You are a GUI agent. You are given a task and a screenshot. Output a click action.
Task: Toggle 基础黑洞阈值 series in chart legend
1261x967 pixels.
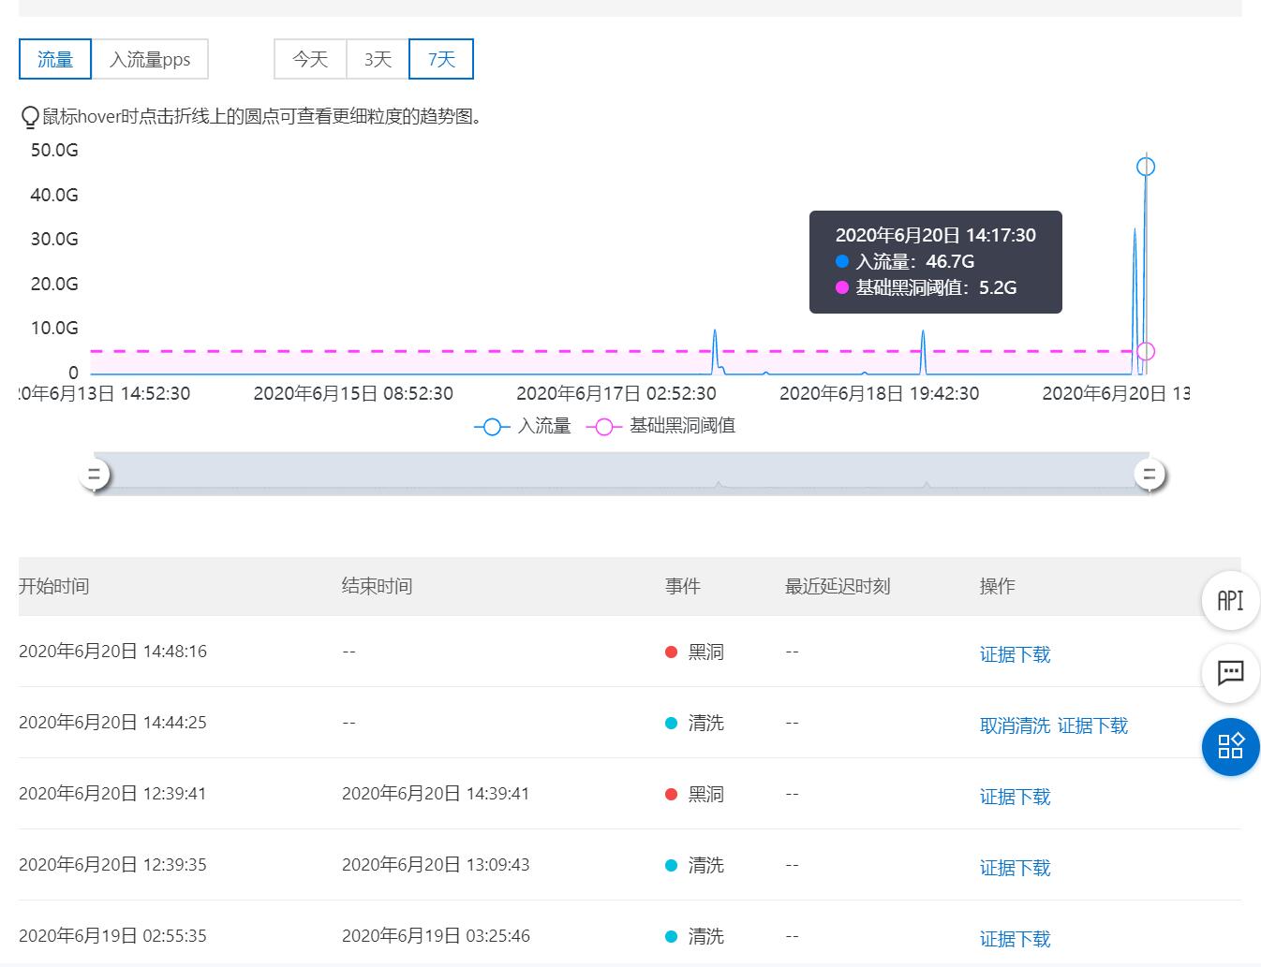coord(661,426)
